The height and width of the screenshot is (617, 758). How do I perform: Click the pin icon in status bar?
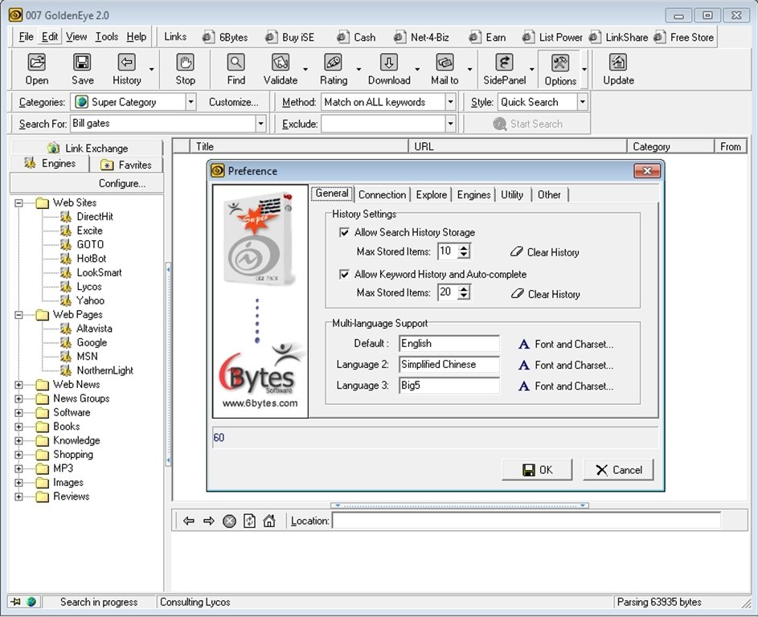click(x=16, y=602)
